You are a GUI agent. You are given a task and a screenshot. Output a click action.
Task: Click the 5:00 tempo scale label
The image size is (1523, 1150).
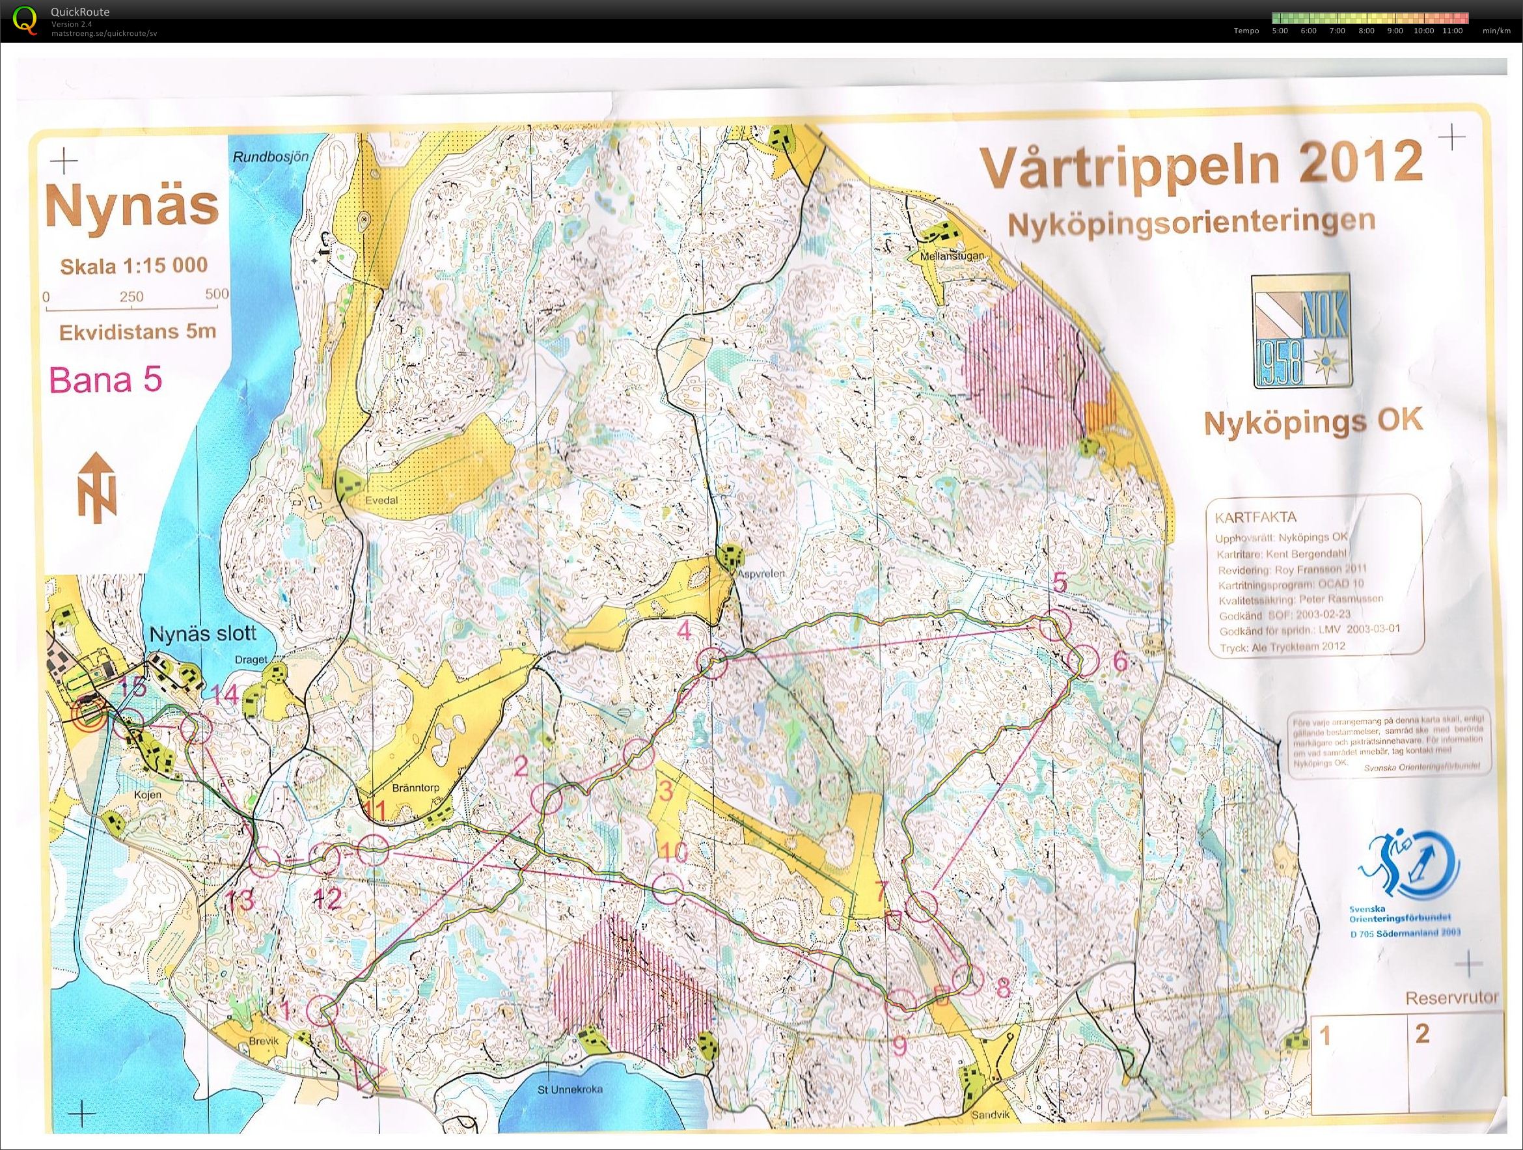1280,31
